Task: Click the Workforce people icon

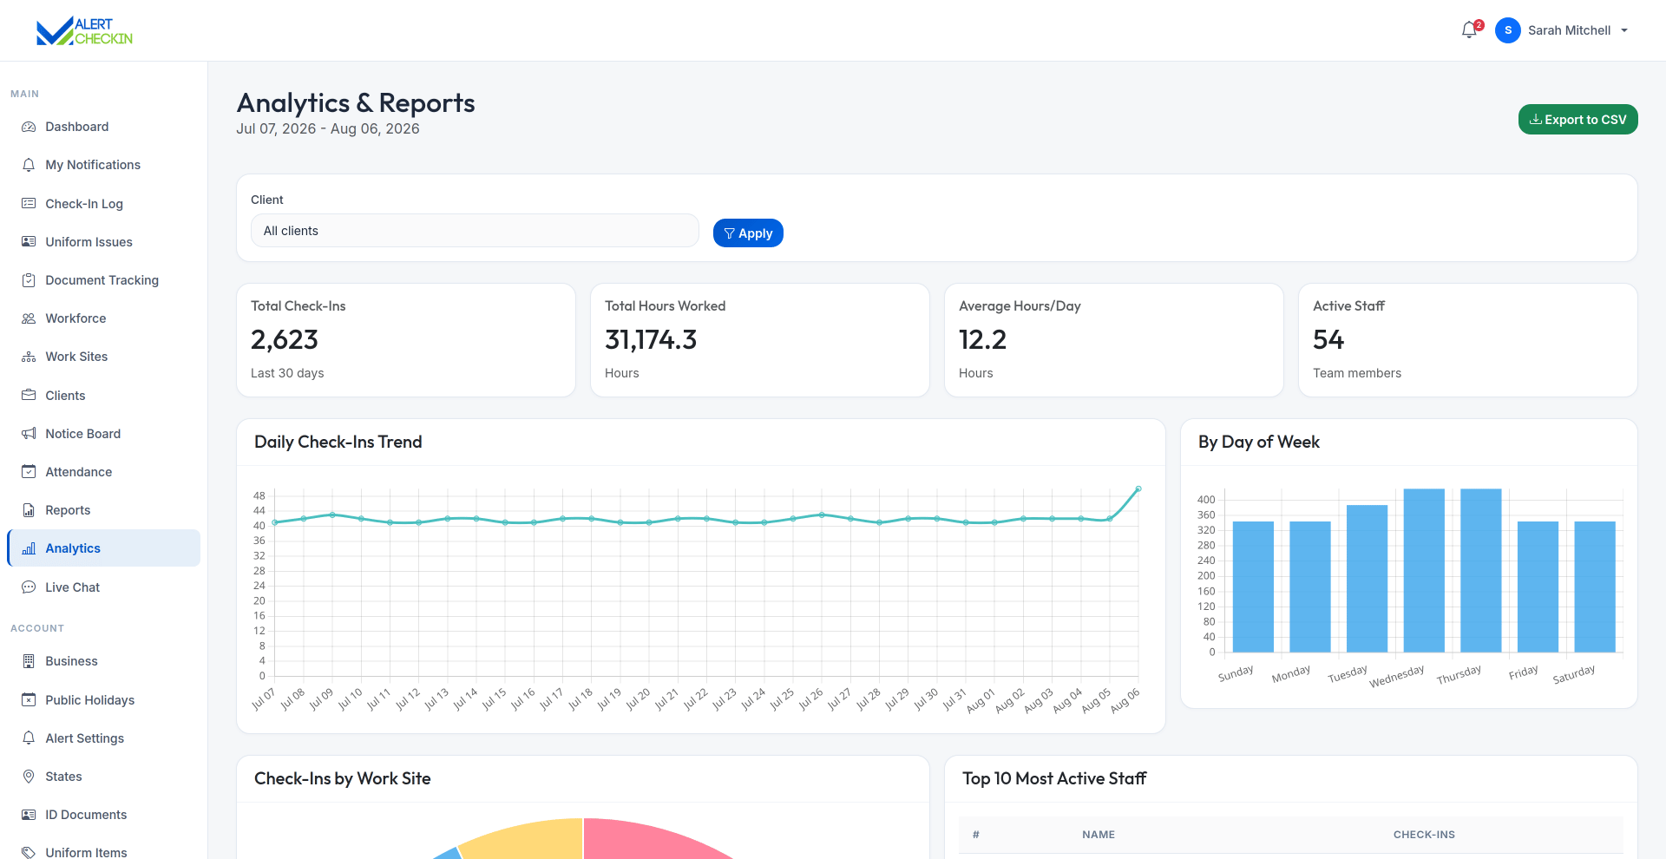Action: 29,318
